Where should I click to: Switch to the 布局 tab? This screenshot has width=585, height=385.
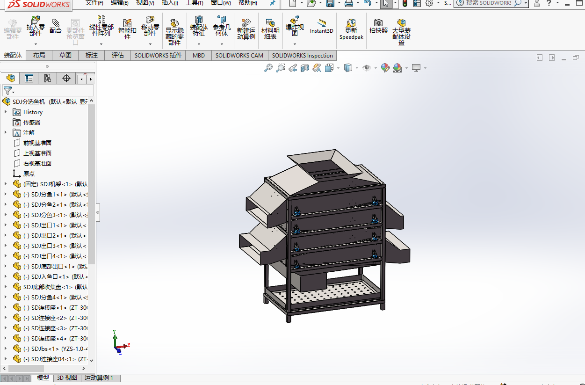coord(39,55)
